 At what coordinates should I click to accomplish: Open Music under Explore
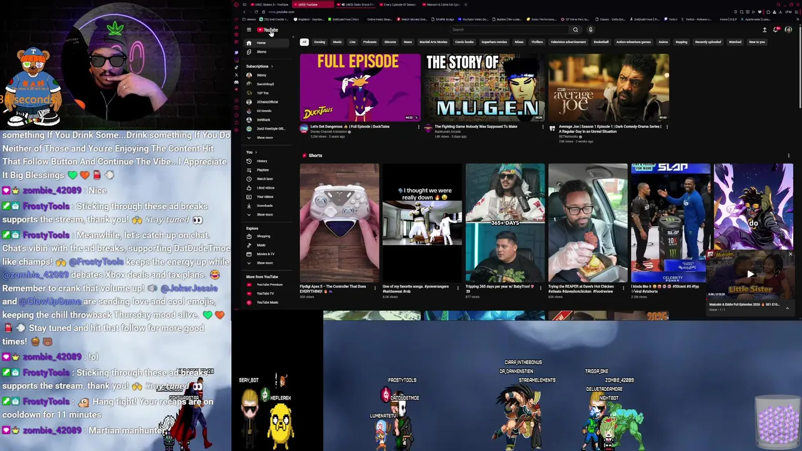tap(267, 245)
